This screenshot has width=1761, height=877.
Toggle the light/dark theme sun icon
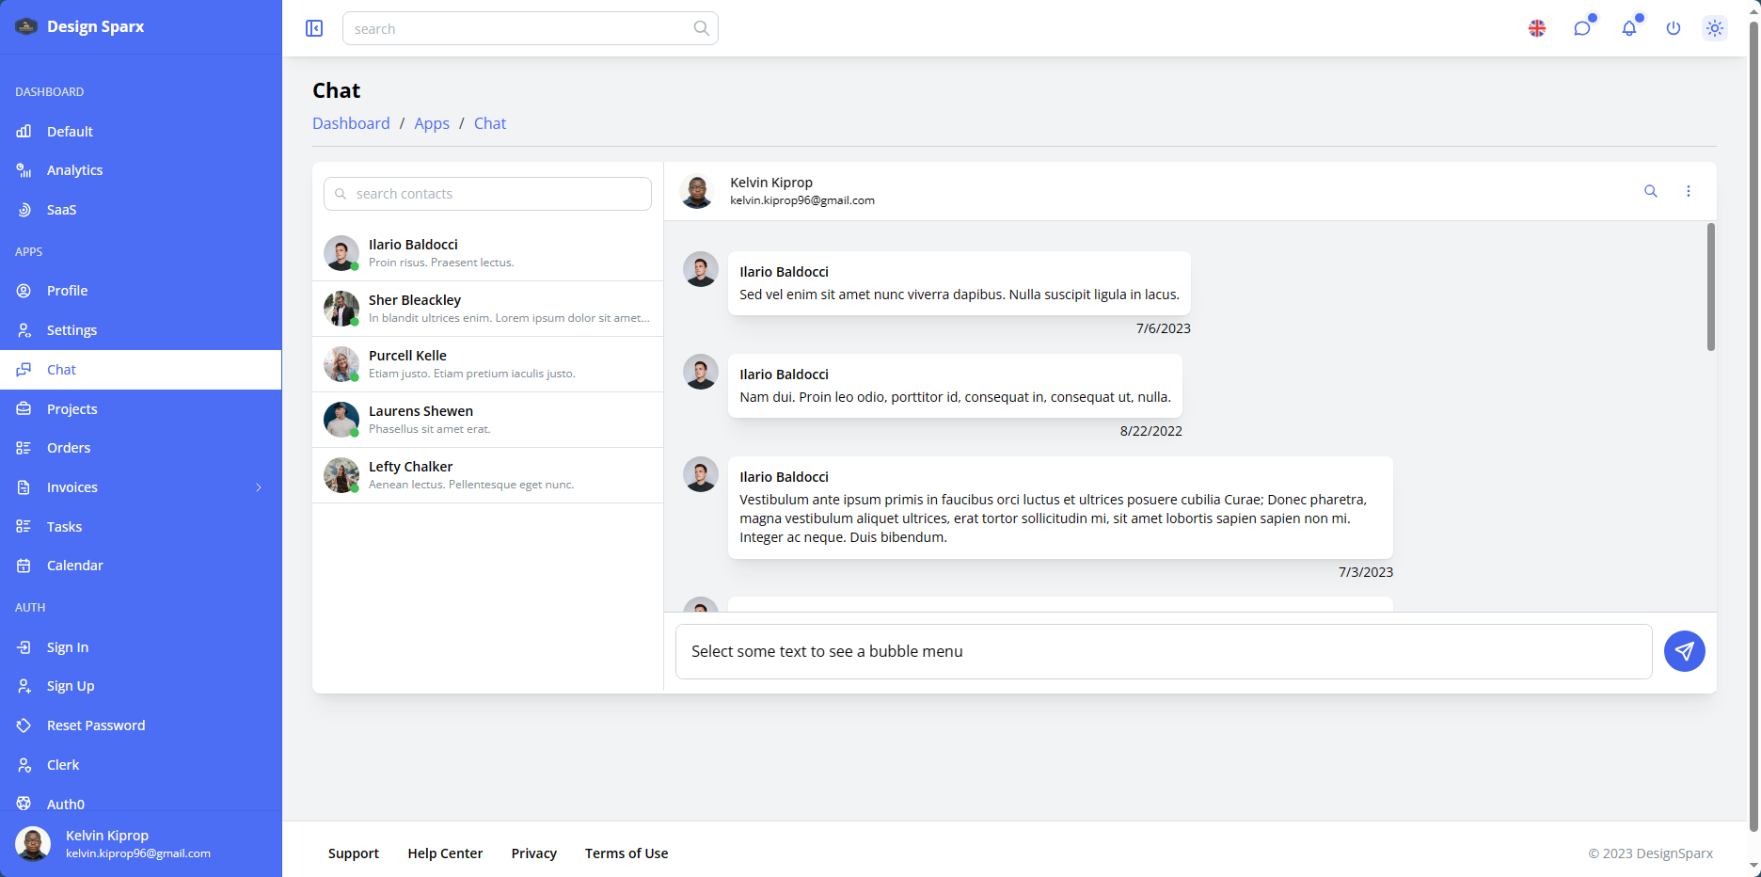[1715, 28]
